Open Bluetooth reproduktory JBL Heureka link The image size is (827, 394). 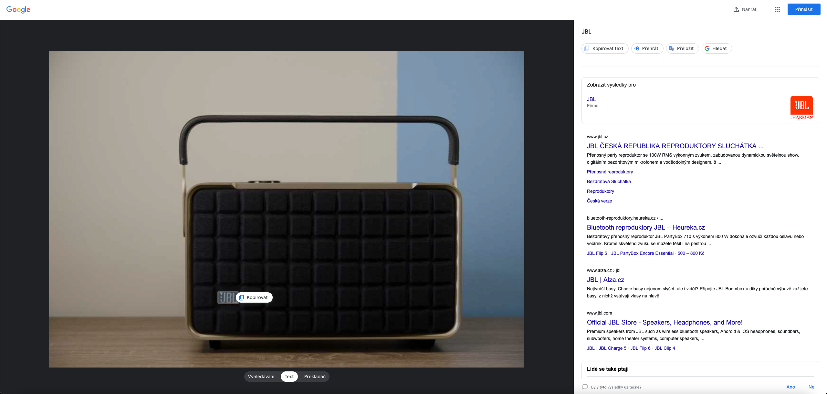pyautogui.click(x=645, y=227)
